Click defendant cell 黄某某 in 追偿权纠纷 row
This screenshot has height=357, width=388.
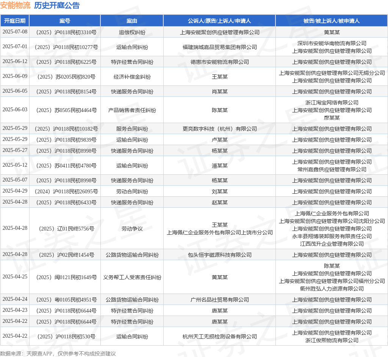coord(332,32)
